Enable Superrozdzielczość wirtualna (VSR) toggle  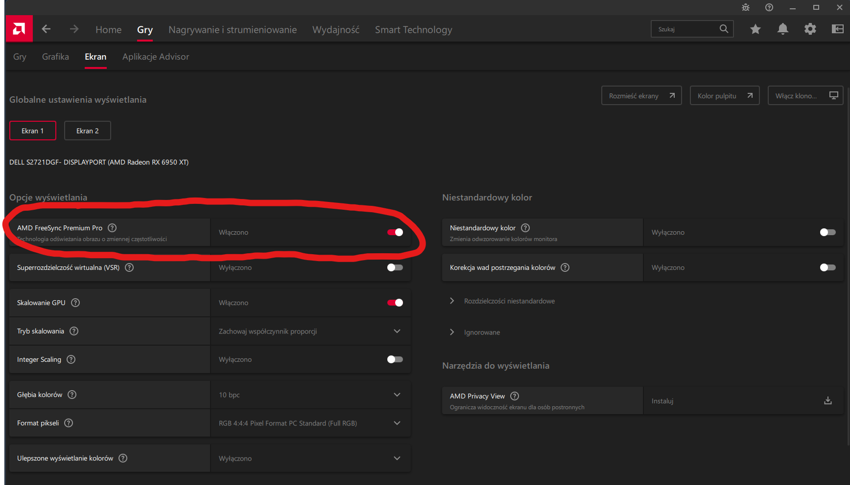pos(395,267)
